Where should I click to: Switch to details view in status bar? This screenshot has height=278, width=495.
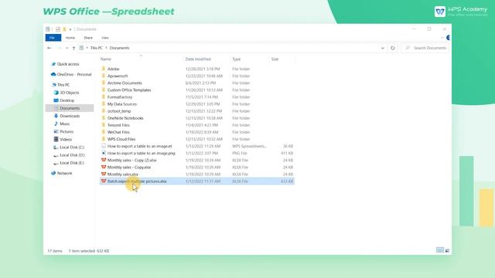440,250
